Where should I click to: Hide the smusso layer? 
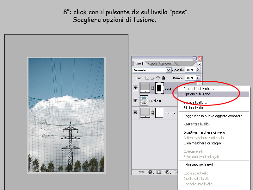point(136,113)
